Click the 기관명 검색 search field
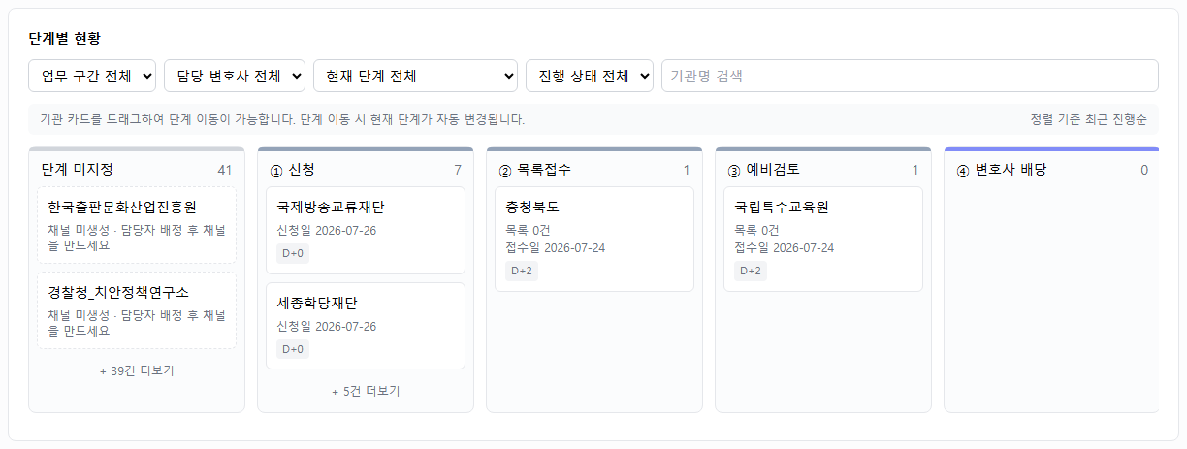The width and height of the screenshot is (1187, 449). point(910,76)
